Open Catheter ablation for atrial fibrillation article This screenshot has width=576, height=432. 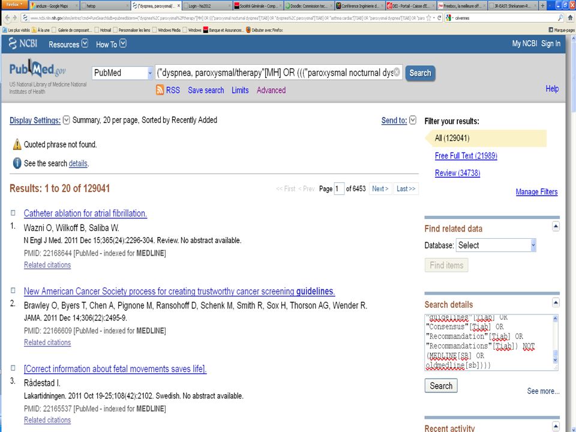pos(85,214)
